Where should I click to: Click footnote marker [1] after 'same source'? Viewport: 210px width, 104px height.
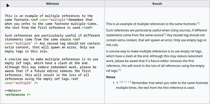[x=165, y=35]
